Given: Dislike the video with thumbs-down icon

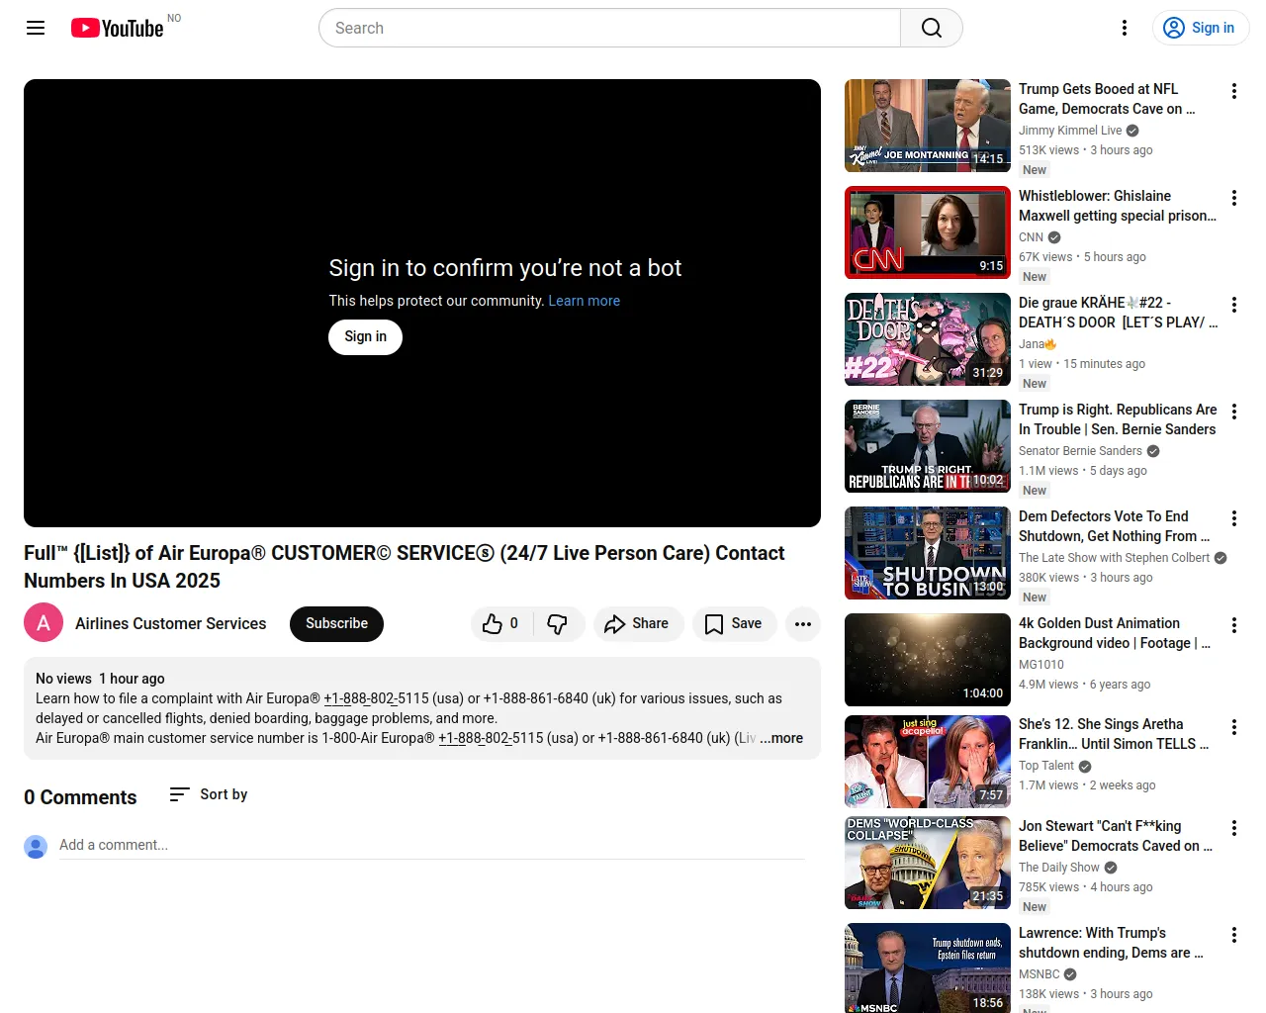Looking at the screenshot, I should tap(558, 624).
